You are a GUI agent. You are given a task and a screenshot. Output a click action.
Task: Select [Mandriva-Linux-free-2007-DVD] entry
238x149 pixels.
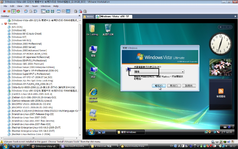(29, 117)
